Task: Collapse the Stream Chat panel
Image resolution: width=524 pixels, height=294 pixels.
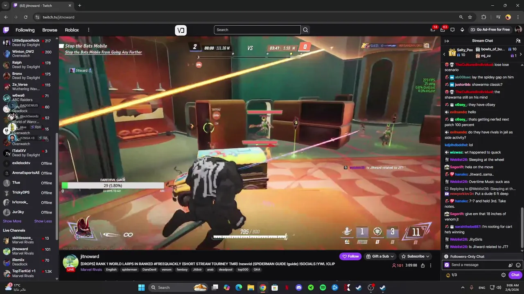Action: 447,41
